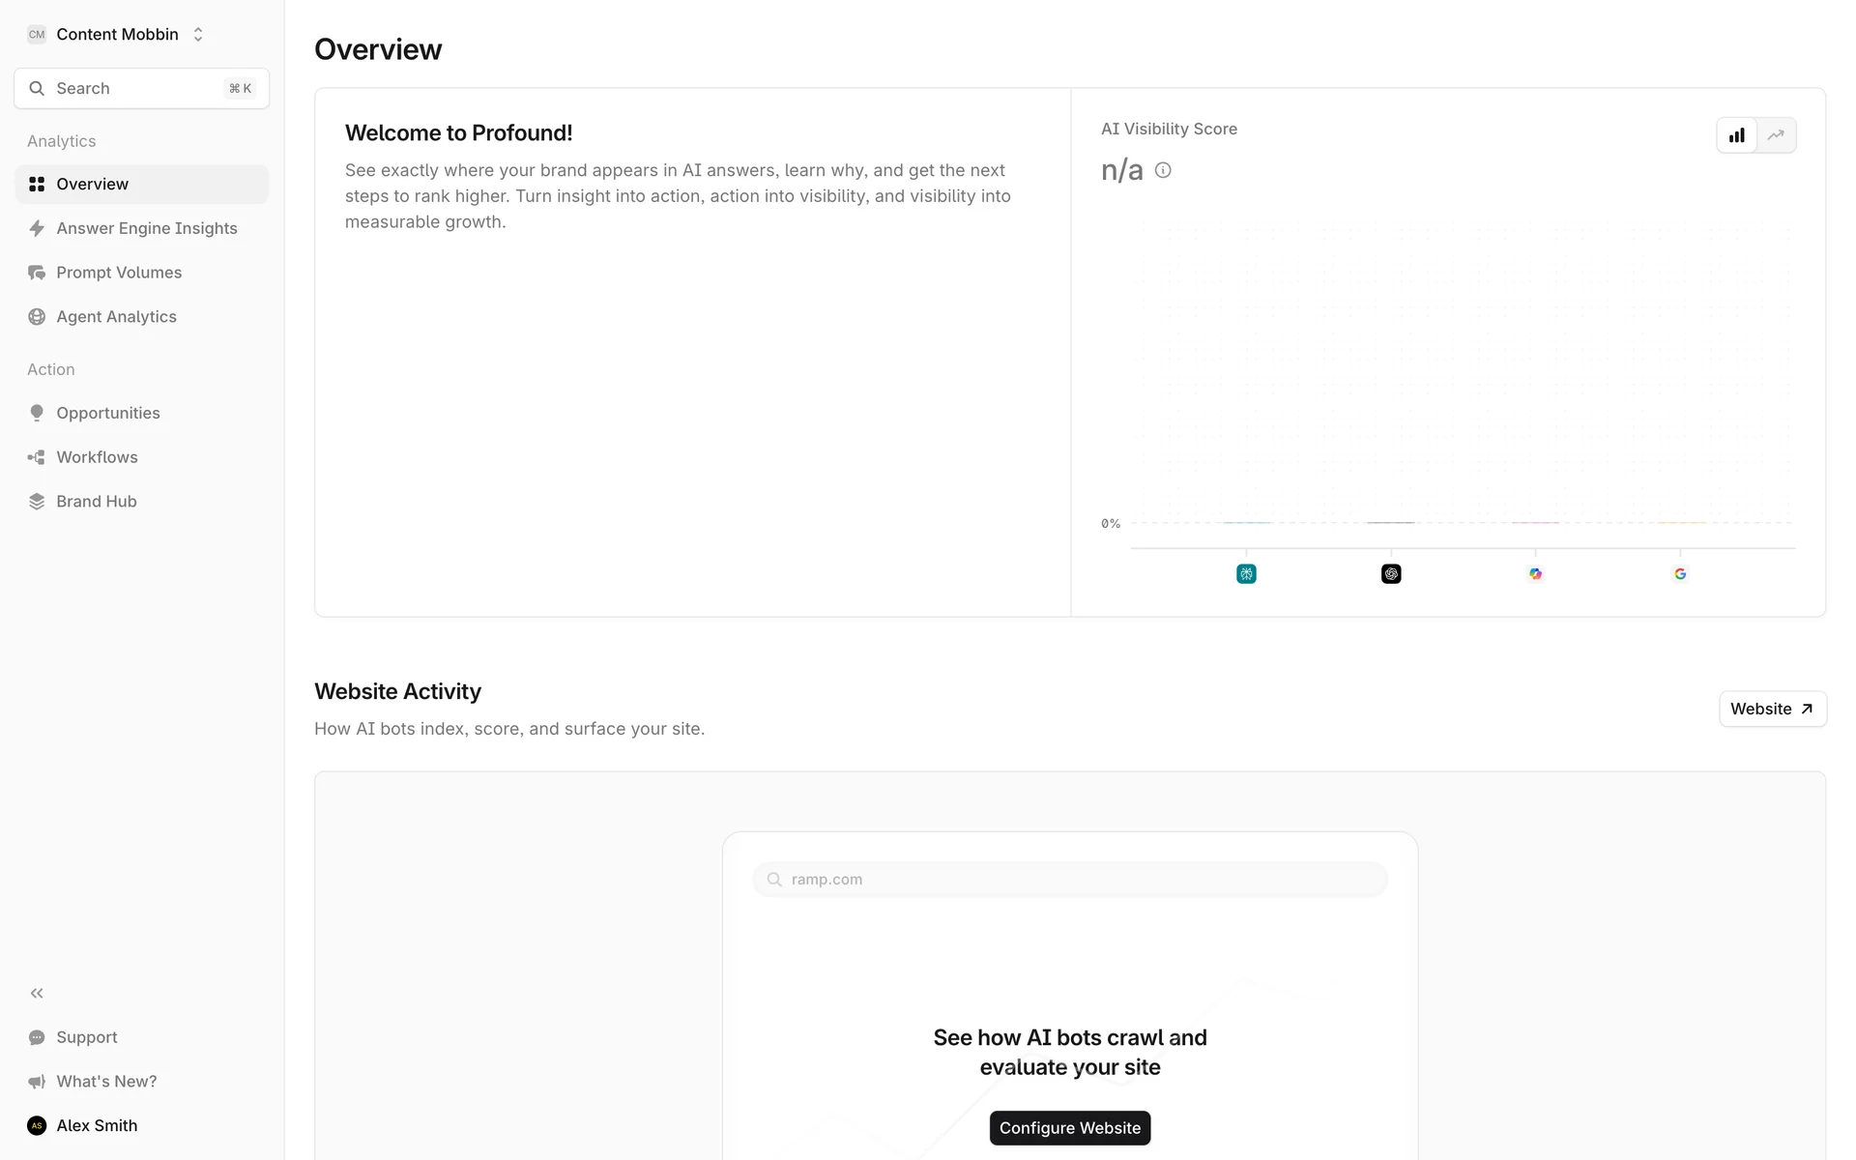Click the ramp.com website search box
This screenshot has width=1856, height=1160.
(1070, 880)
